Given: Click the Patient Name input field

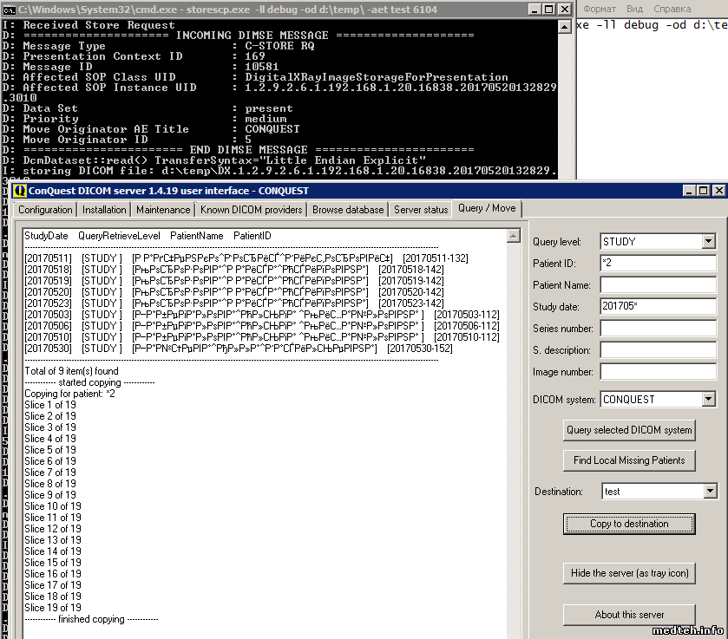Looking at the screenshot, I should pos(658,285).
